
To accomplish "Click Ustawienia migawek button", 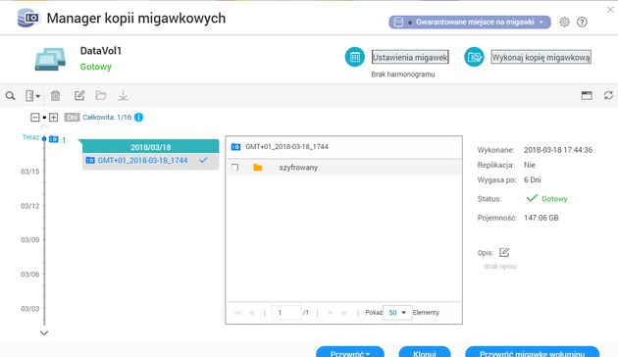I will [410, 58].
